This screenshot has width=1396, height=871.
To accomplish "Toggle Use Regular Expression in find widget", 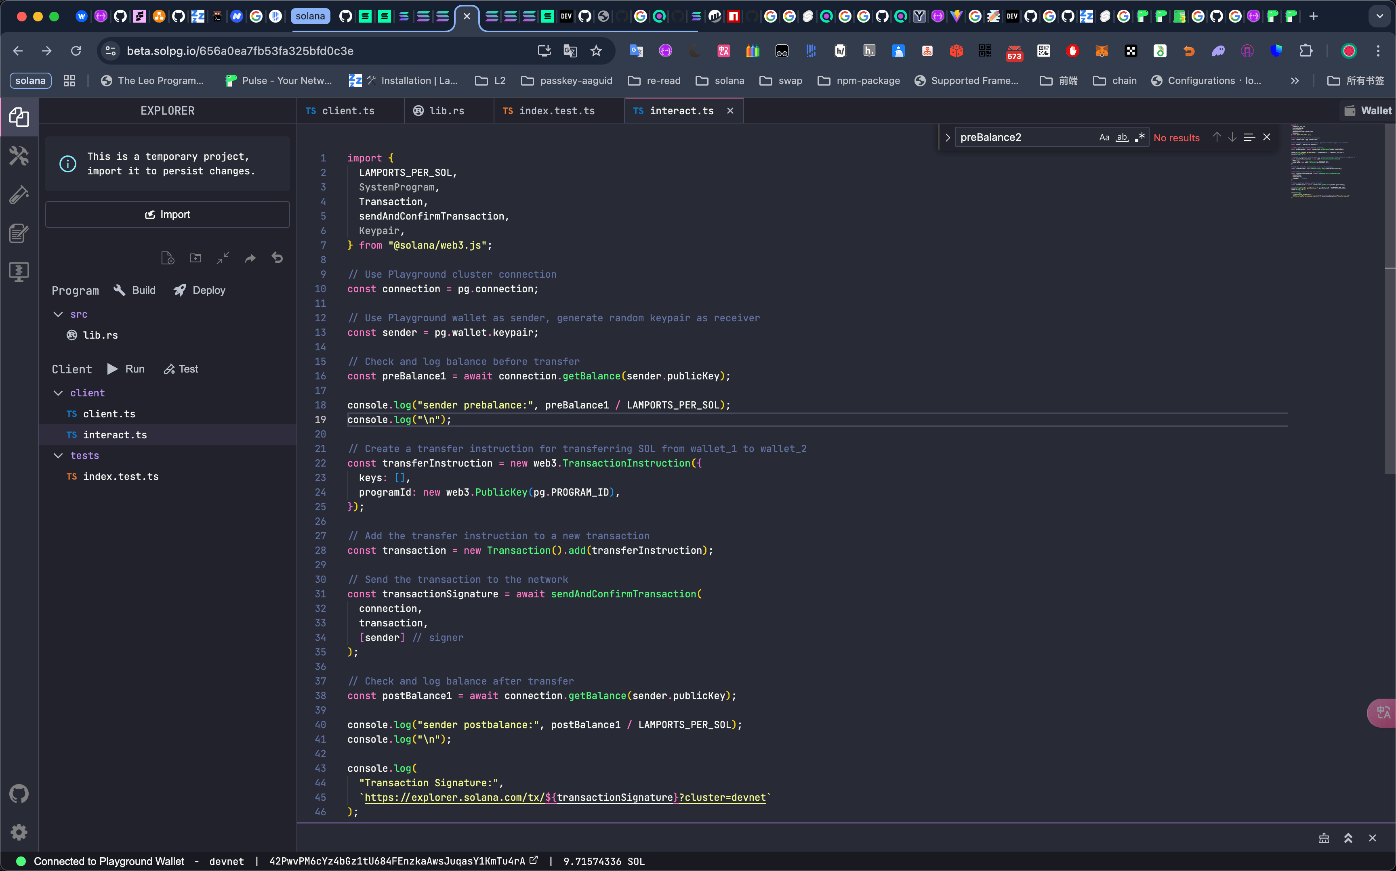I will pos(1139,137).
